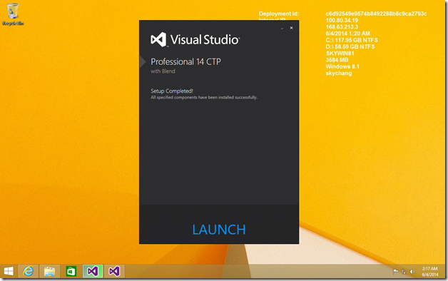
Task: Click the 'SKYWIN81' desktop info text
Action: pyautogui.click(x=340, y=53)
